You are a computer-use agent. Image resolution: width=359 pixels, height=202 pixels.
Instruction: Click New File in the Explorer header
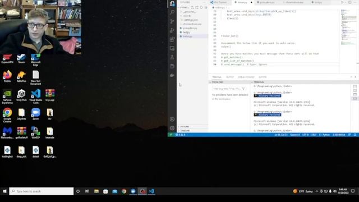[192, 7]
